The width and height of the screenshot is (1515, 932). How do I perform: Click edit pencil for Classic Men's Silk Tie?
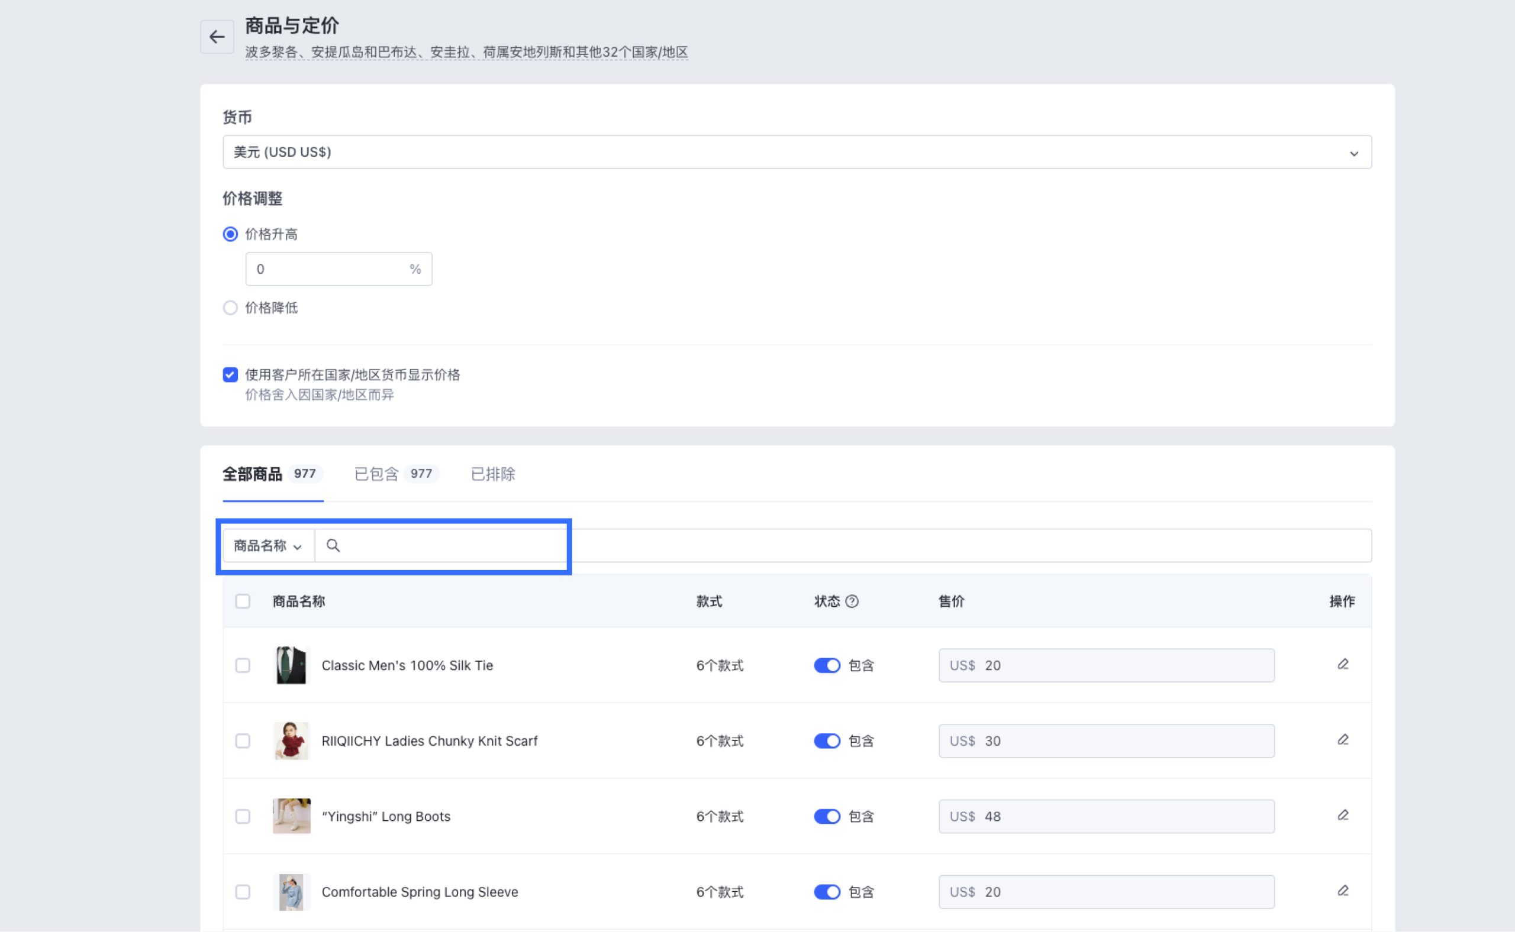(x=1342, y=665)
